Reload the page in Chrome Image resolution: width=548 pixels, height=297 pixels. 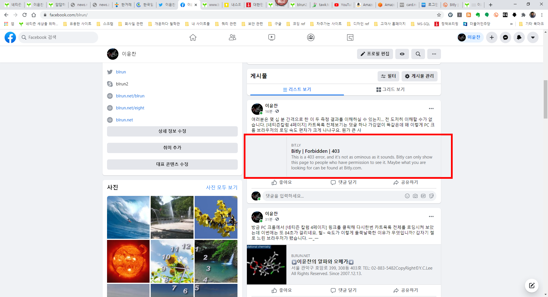point(25,15)
